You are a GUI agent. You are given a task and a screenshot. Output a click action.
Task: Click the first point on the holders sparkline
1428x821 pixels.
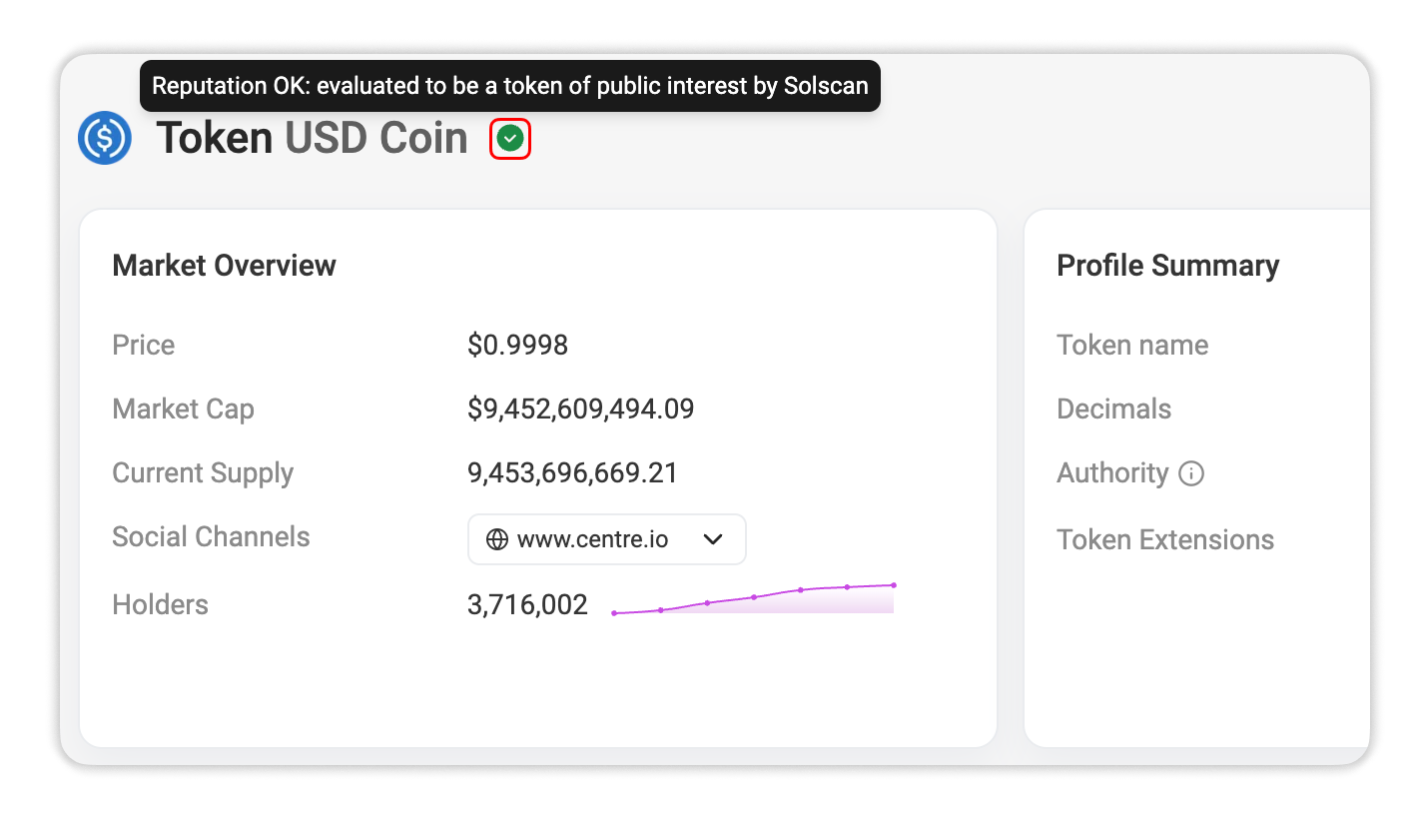click(x=614, y=613)
